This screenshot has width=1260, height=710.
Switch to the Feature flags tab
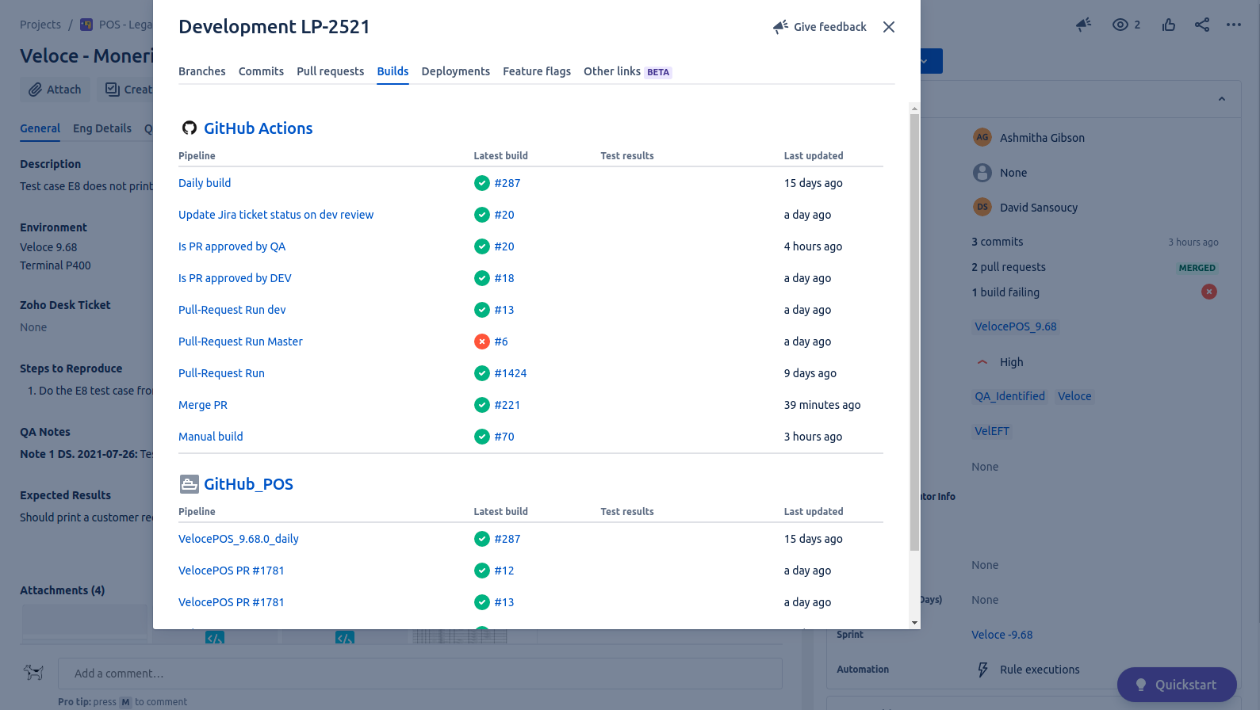tap(537, 71)
